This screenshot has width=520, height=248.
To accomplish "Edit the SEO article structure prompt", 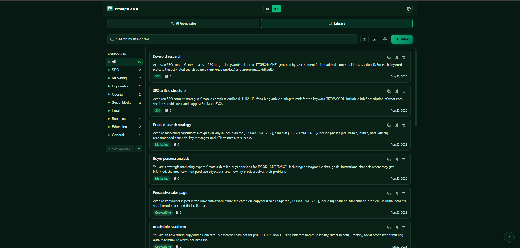I will 396,91.
